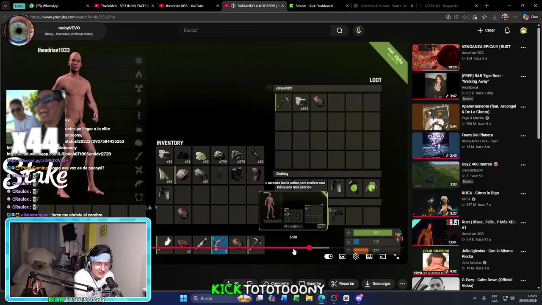Open Word from the taskbar
Screen dimensions: 542x305
tap(284, 298)
